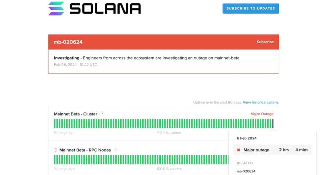Click the Mainnet Beta - Cluster component name

(75, 114)
